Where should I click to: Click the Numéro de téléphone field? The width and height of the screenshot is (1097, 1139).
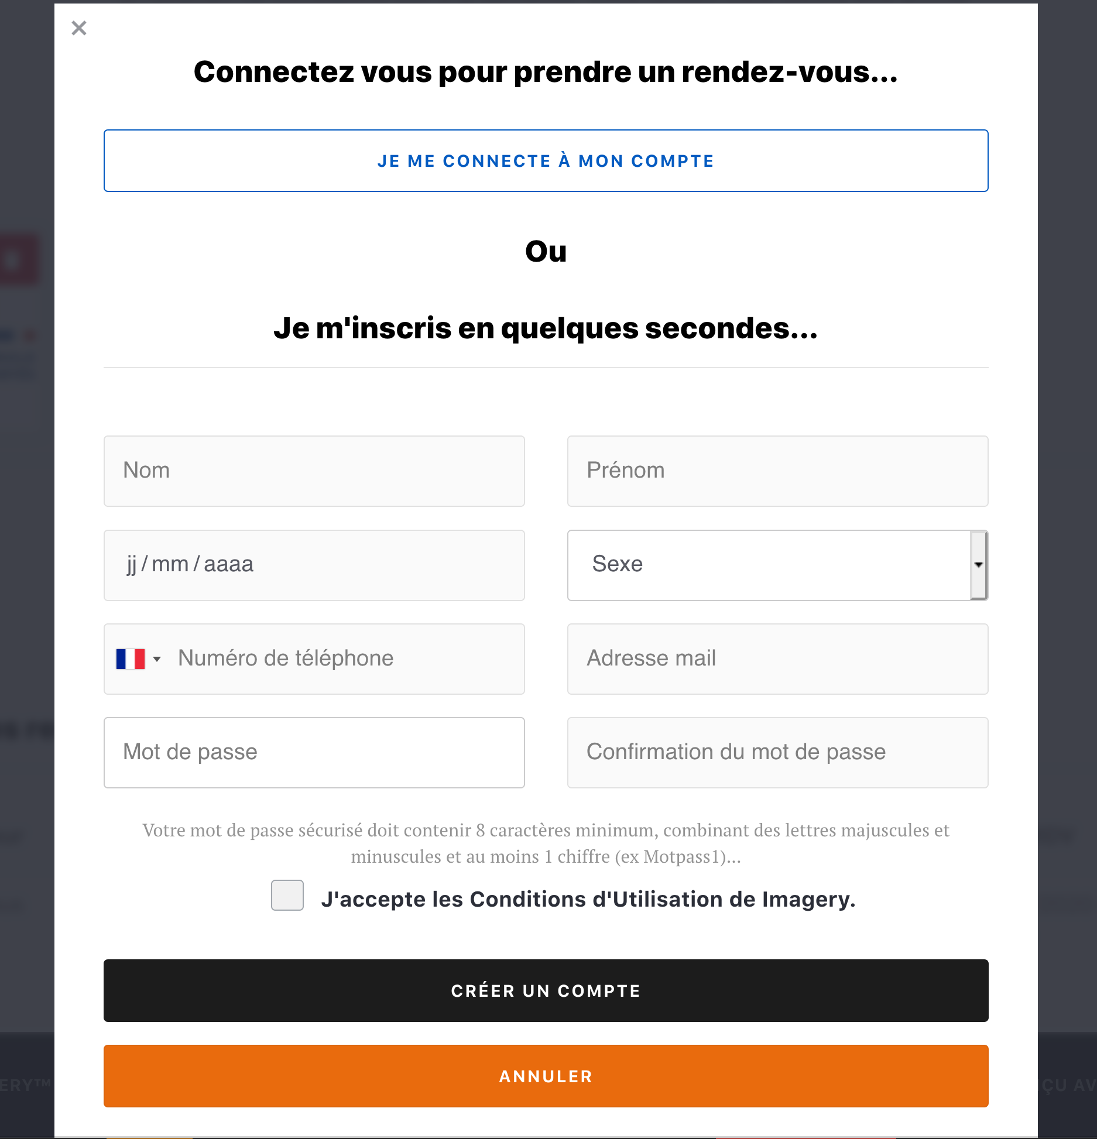coord(345,659)
